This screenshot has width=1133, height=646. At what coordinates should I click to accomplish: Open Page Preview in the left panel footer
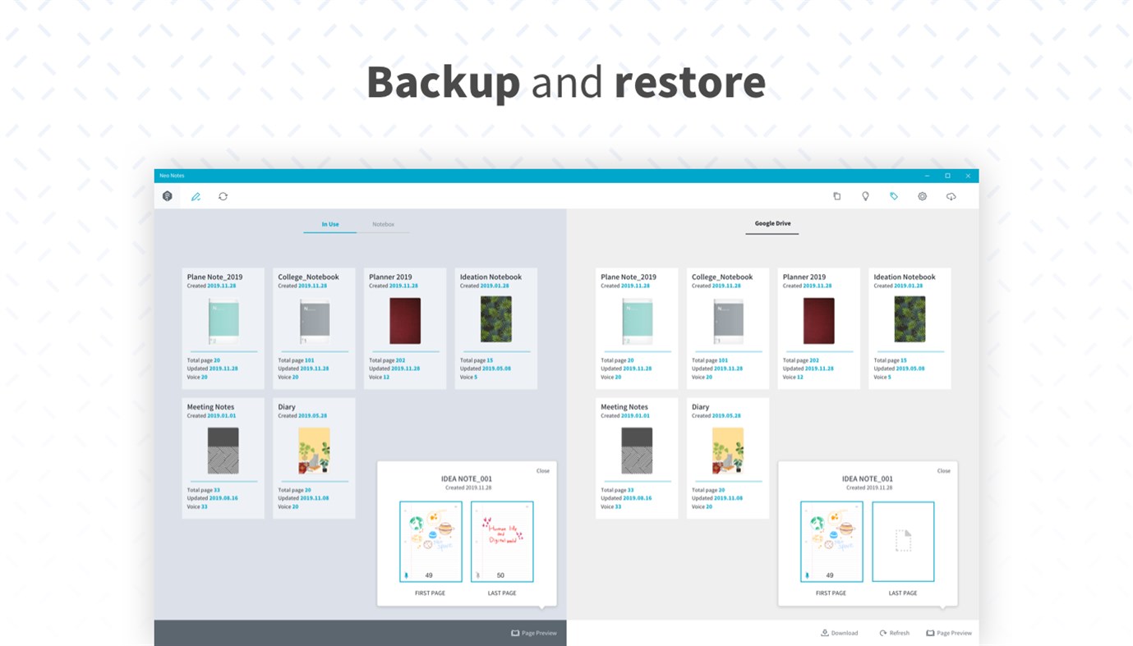click(534, 632)
